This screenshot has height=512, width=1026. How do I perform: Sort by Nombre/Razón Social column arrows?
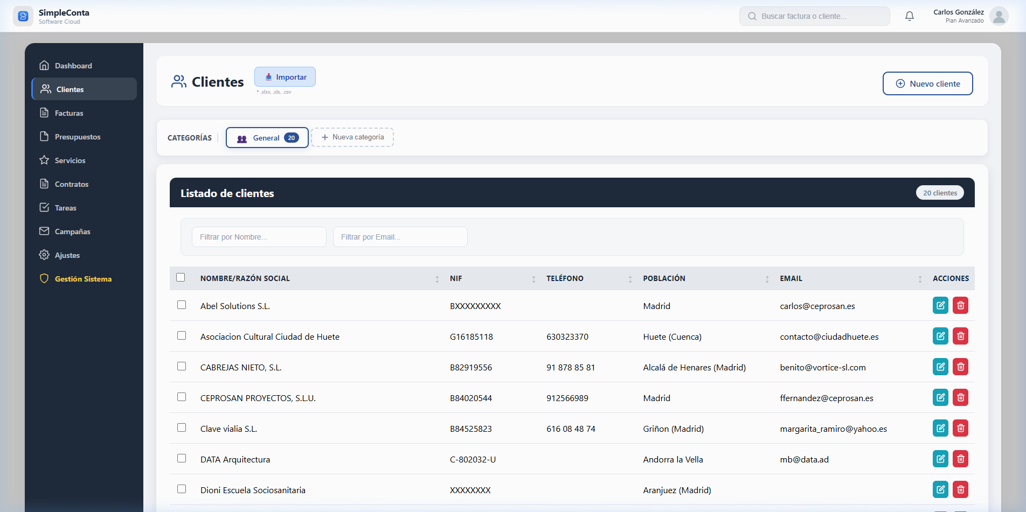(x=437, y=279)
